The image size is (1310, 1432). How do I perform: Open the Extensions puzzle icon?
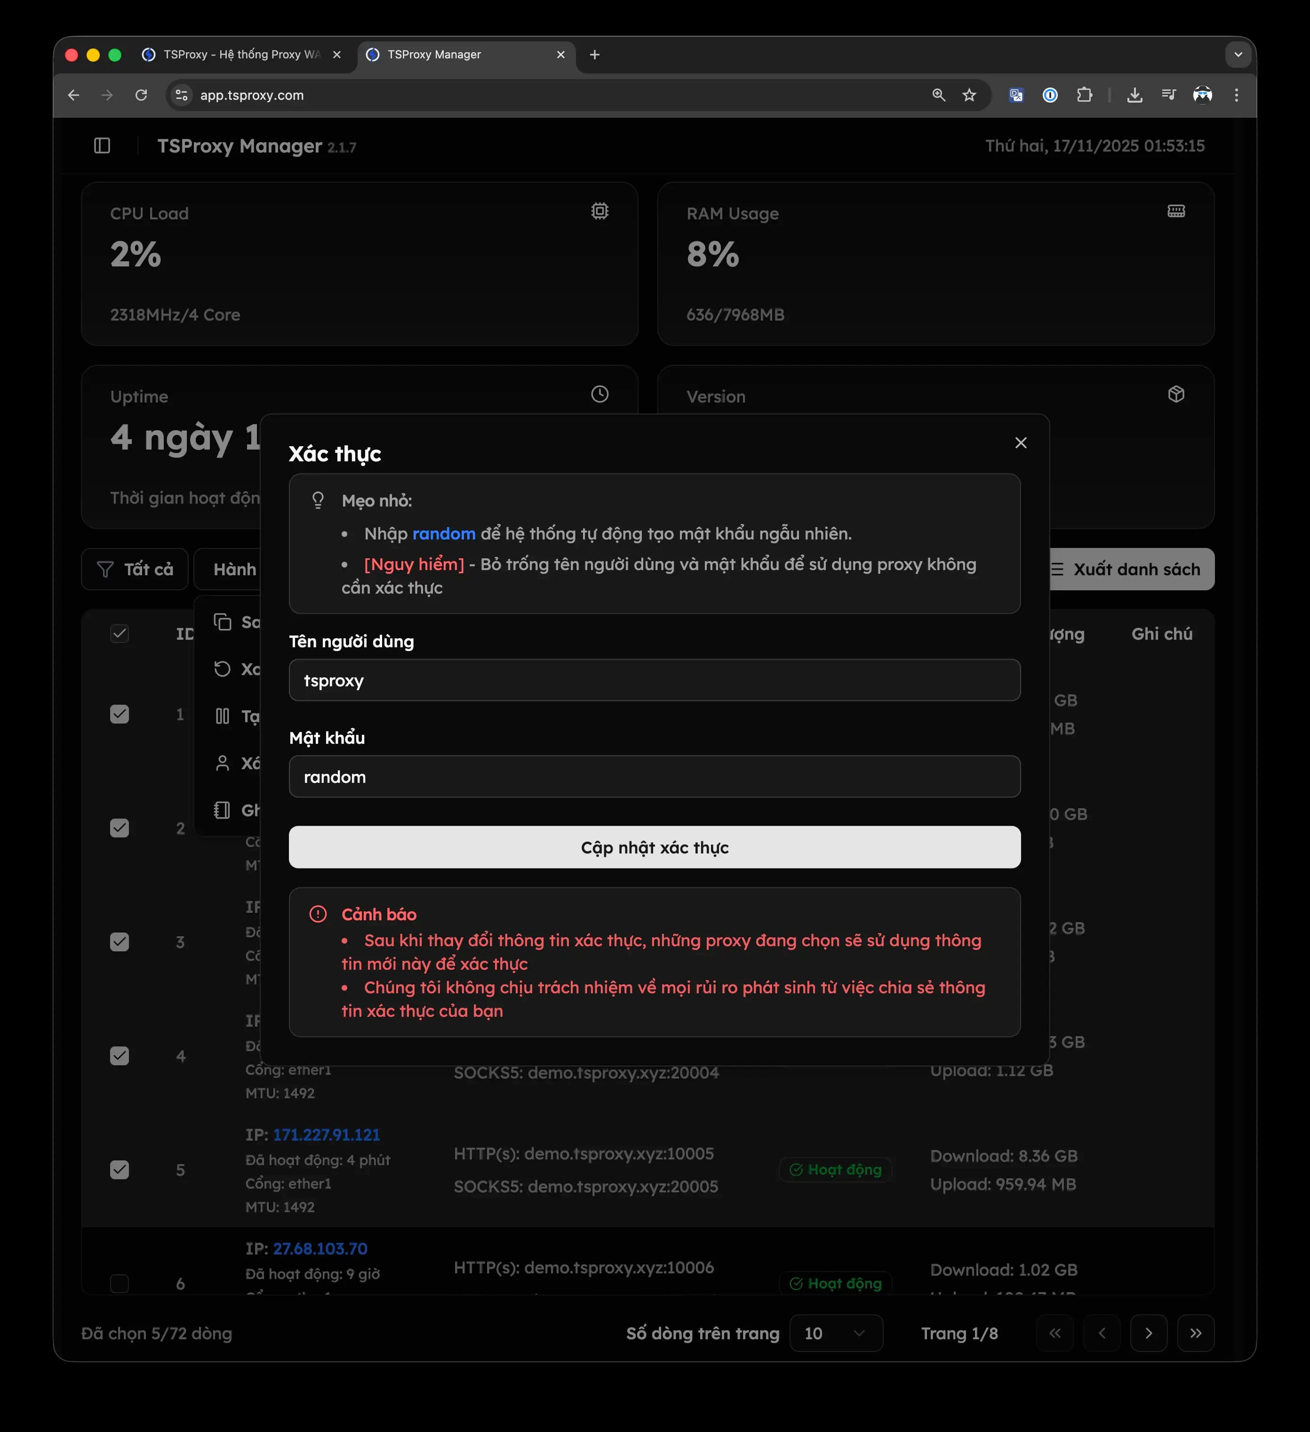(1084, 95)
